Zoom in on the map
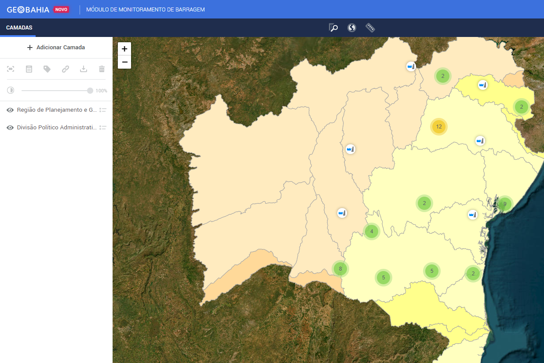This screenshot has height=363, width=544. 124,49
